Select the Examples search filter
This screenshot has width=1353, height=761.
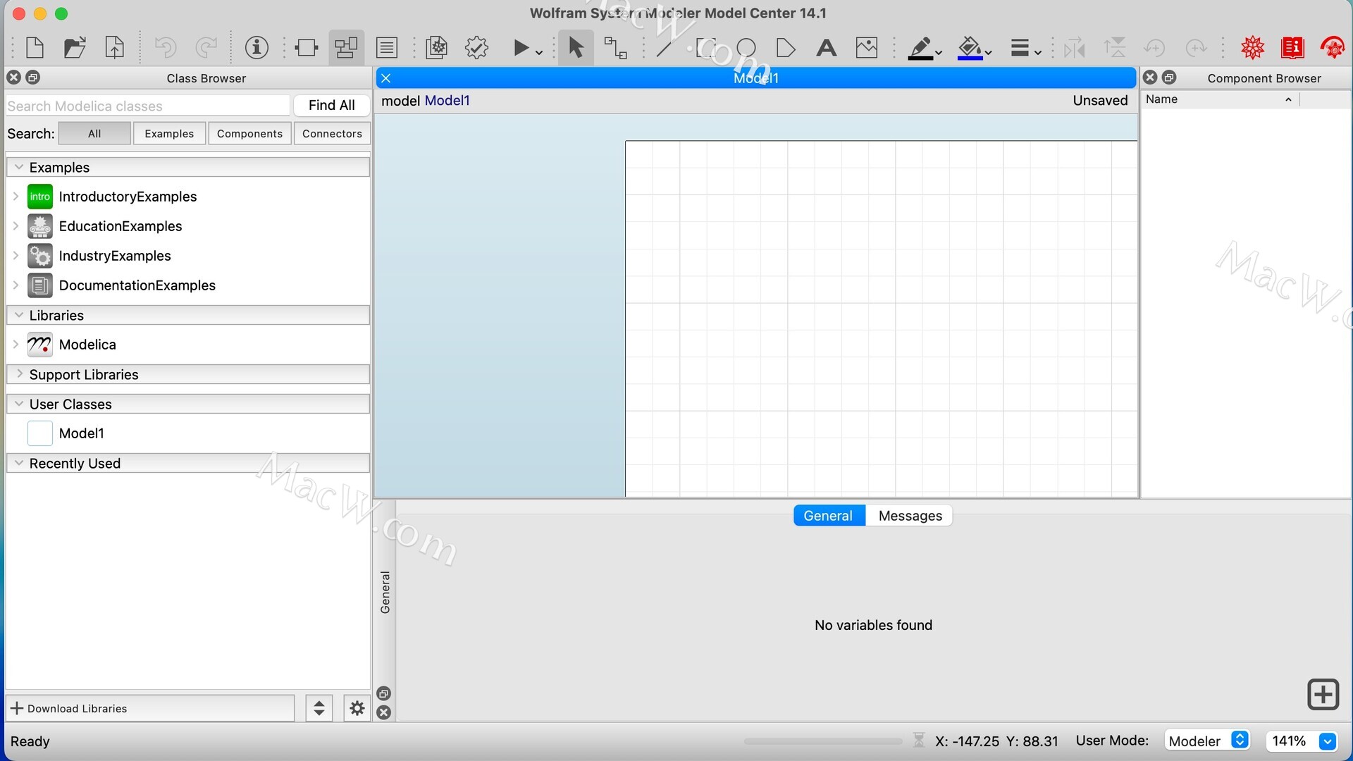coord(169,133)
